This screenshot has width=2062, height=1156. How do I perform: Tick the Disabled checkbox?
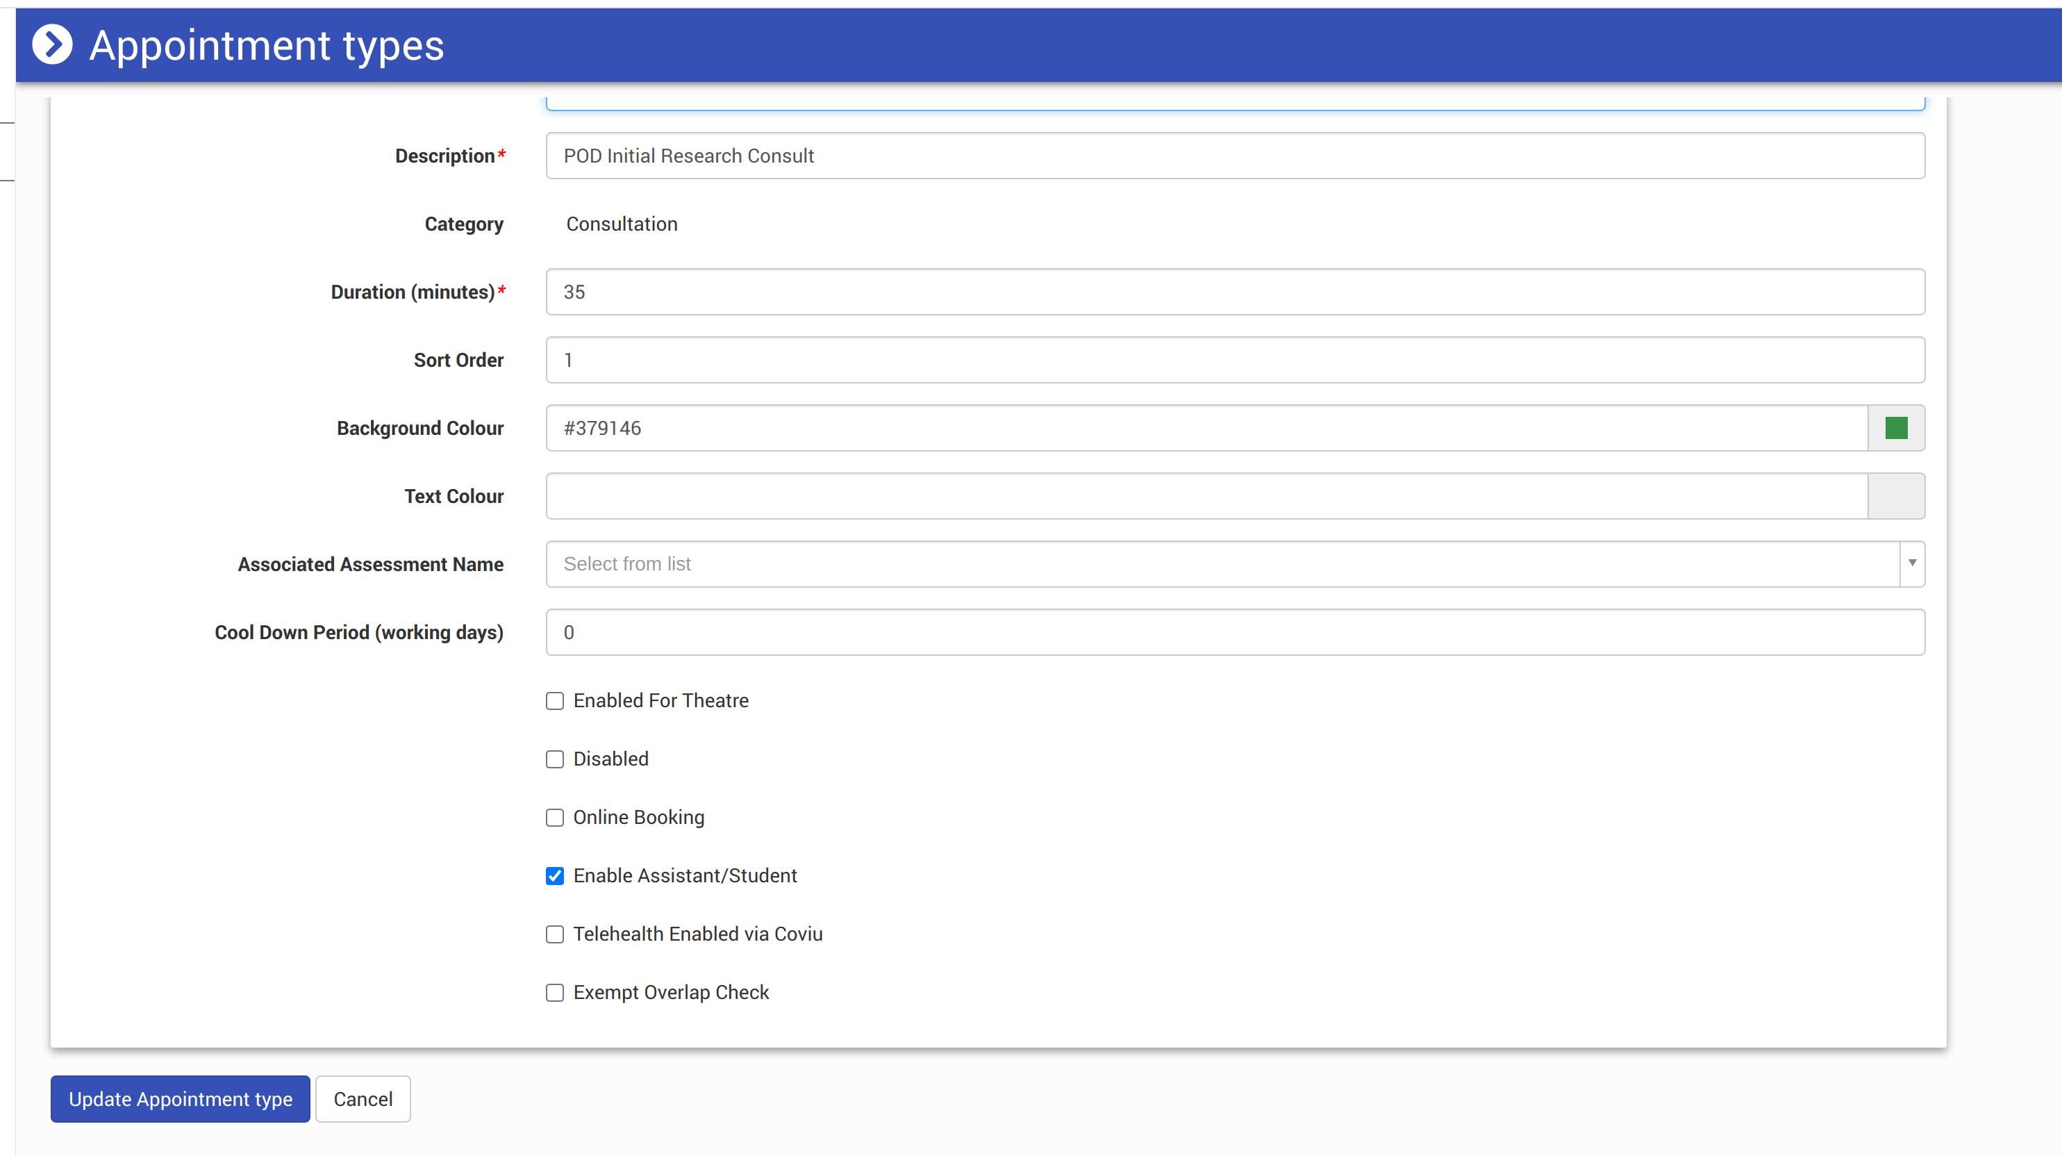555,759
